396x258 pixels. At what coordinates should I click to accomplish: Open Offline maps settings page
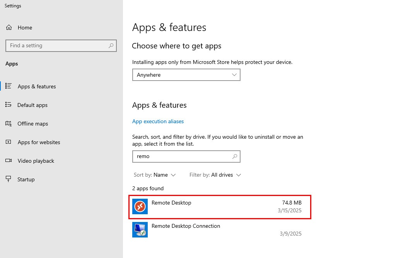tap(32, 124)
